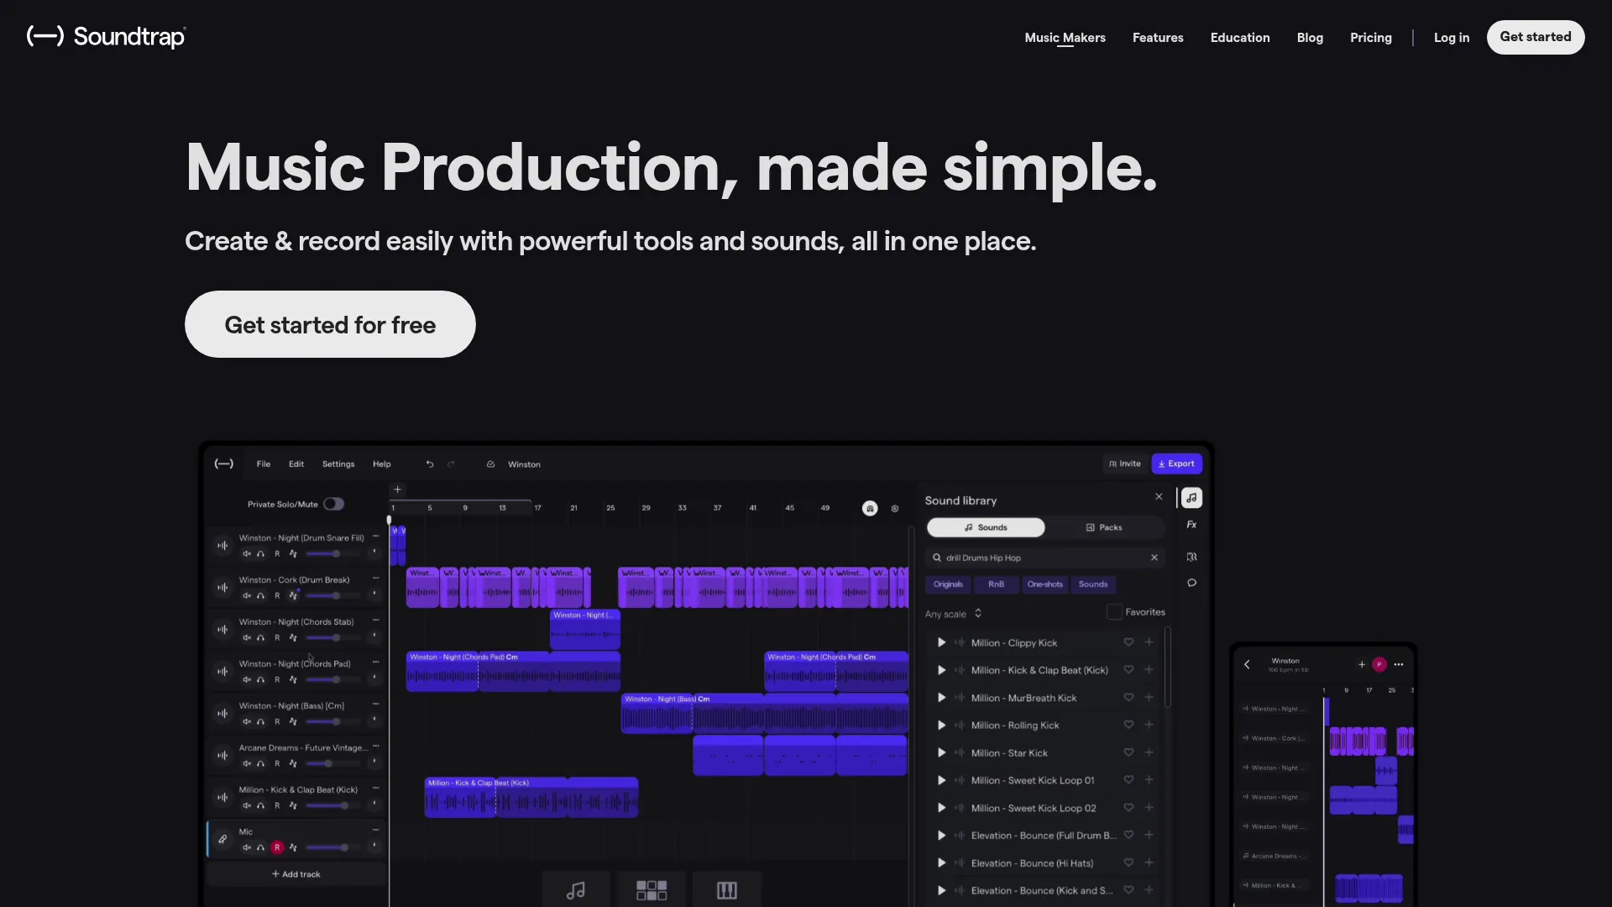Solo the Winston - Cork (Drum Break) track
Screen dimensions: 1612x907
(x=261, y=595)
